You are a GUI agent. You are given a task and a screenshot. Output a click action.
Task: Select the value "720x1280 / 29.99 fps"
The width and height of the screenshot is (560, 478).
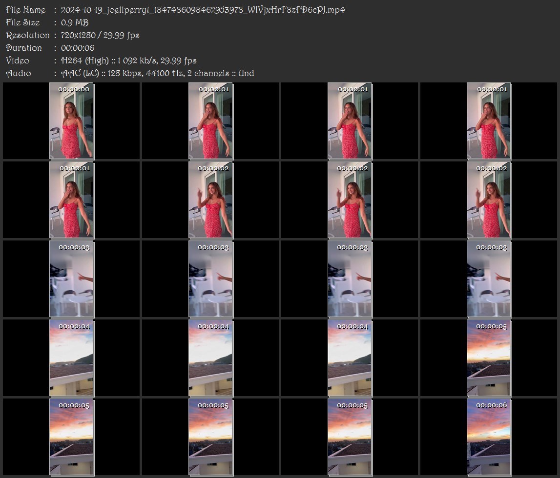[100, 35]
